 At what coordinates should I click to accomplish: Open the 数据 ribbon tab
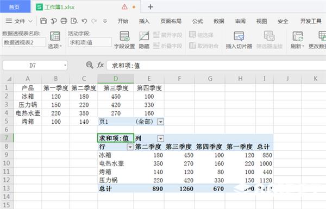pyautogui.click(x=219, y=21)
